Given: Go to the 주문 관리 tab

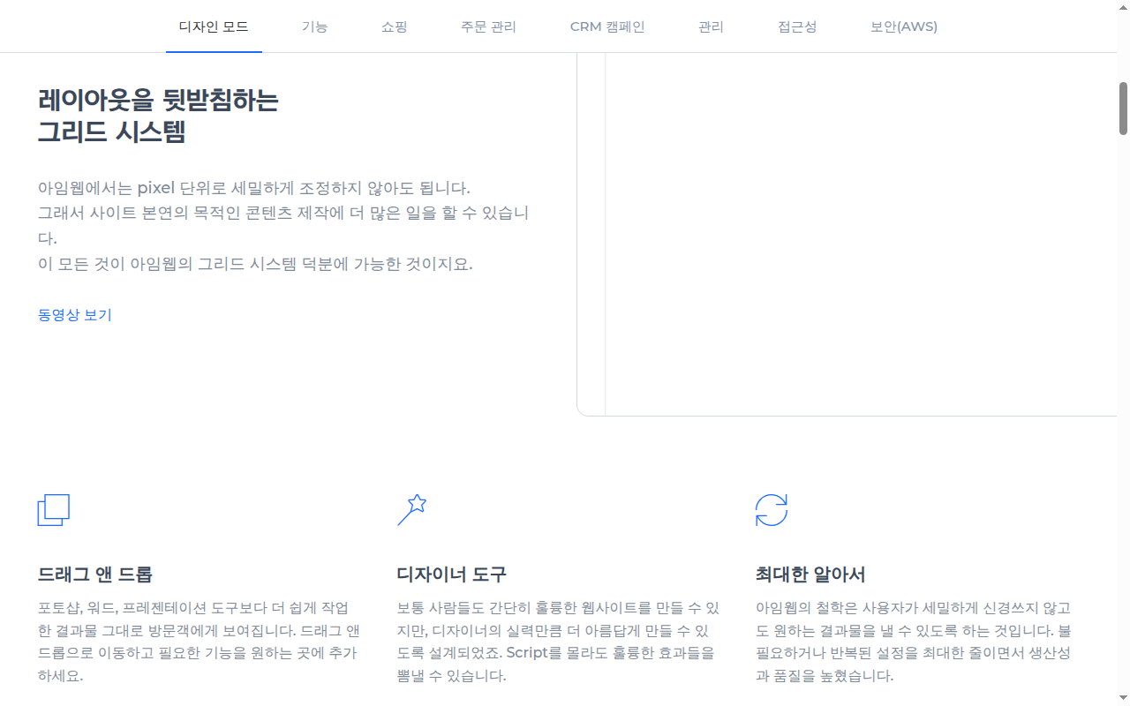Looking at the screenshot, I should pyautogui.click(x=488, y=26).
